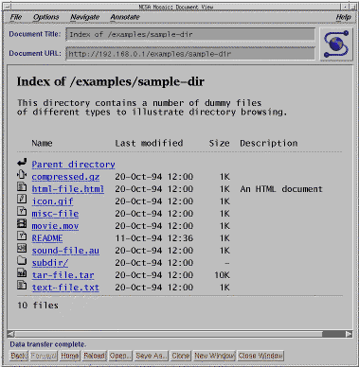Click the Home button

[70, 356]
